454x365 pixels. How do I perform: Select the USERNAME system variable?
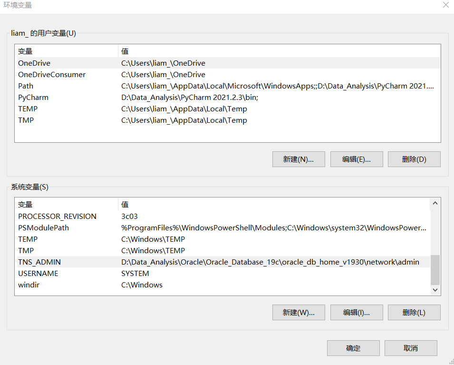pos(223,273)
